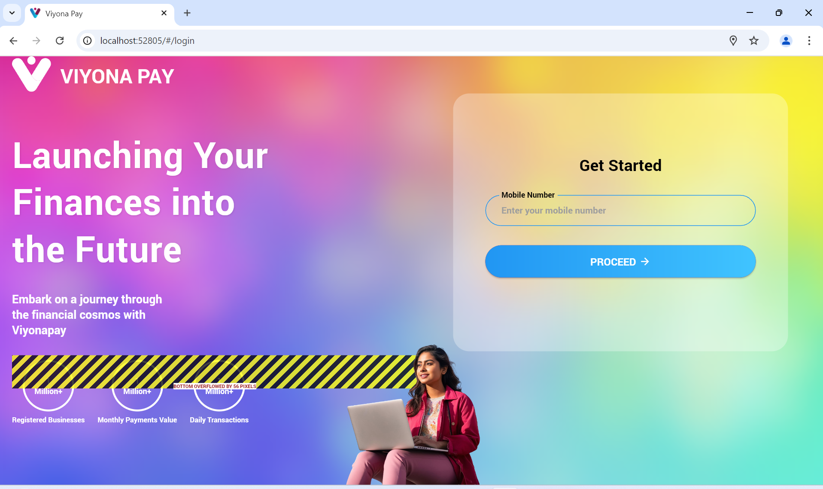Open a new tab with plus button
The width and height of the screenshot is (823, 489).
pos(187,13)
